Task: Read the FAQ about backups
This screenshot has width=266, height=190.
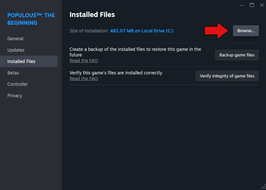Action: [84, 60]
